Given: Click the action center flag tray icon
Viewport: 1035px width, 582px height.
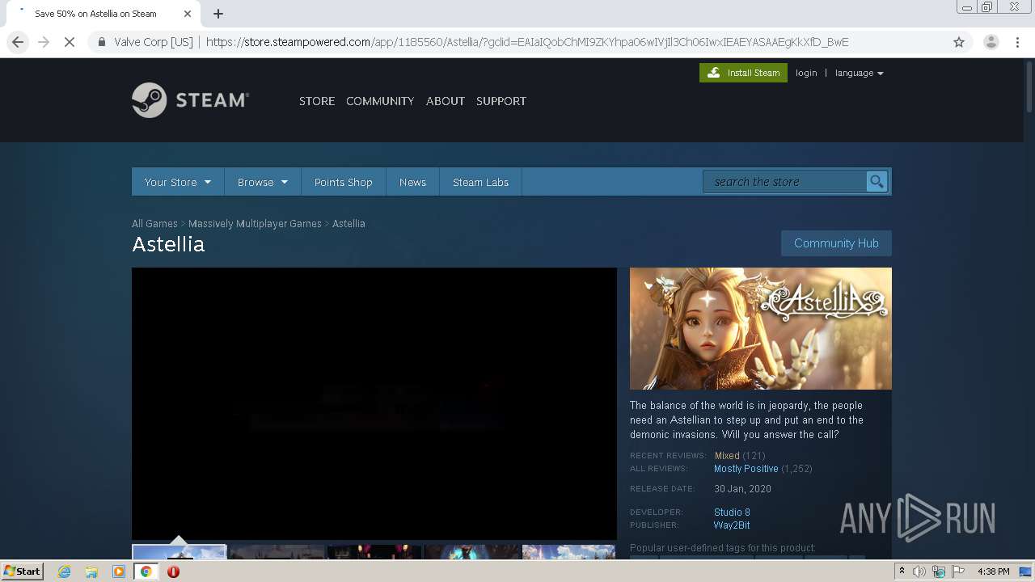Looking at the screenshot, I should point(958,571).
